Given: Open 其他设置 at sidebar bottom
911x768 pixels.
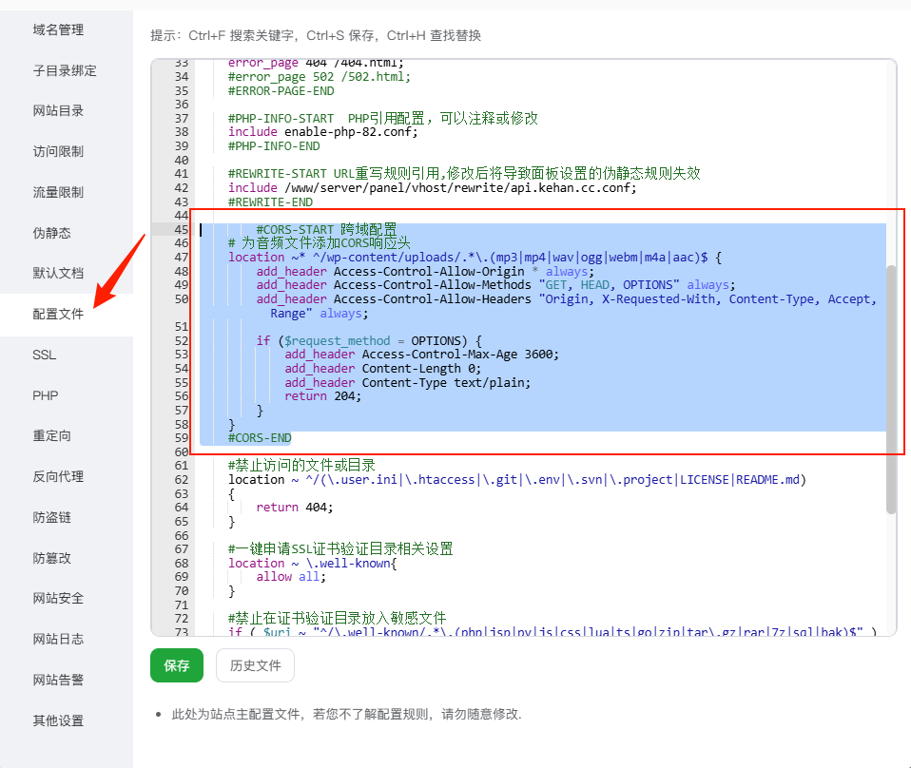Looking at the screenshot, I should tap(58, 720).
